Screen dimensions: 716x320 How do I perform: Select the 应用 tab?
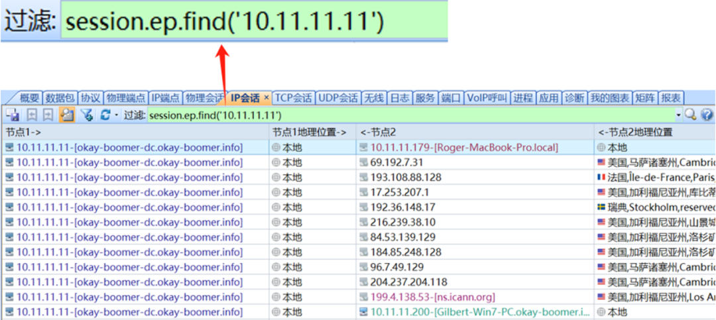549,97
